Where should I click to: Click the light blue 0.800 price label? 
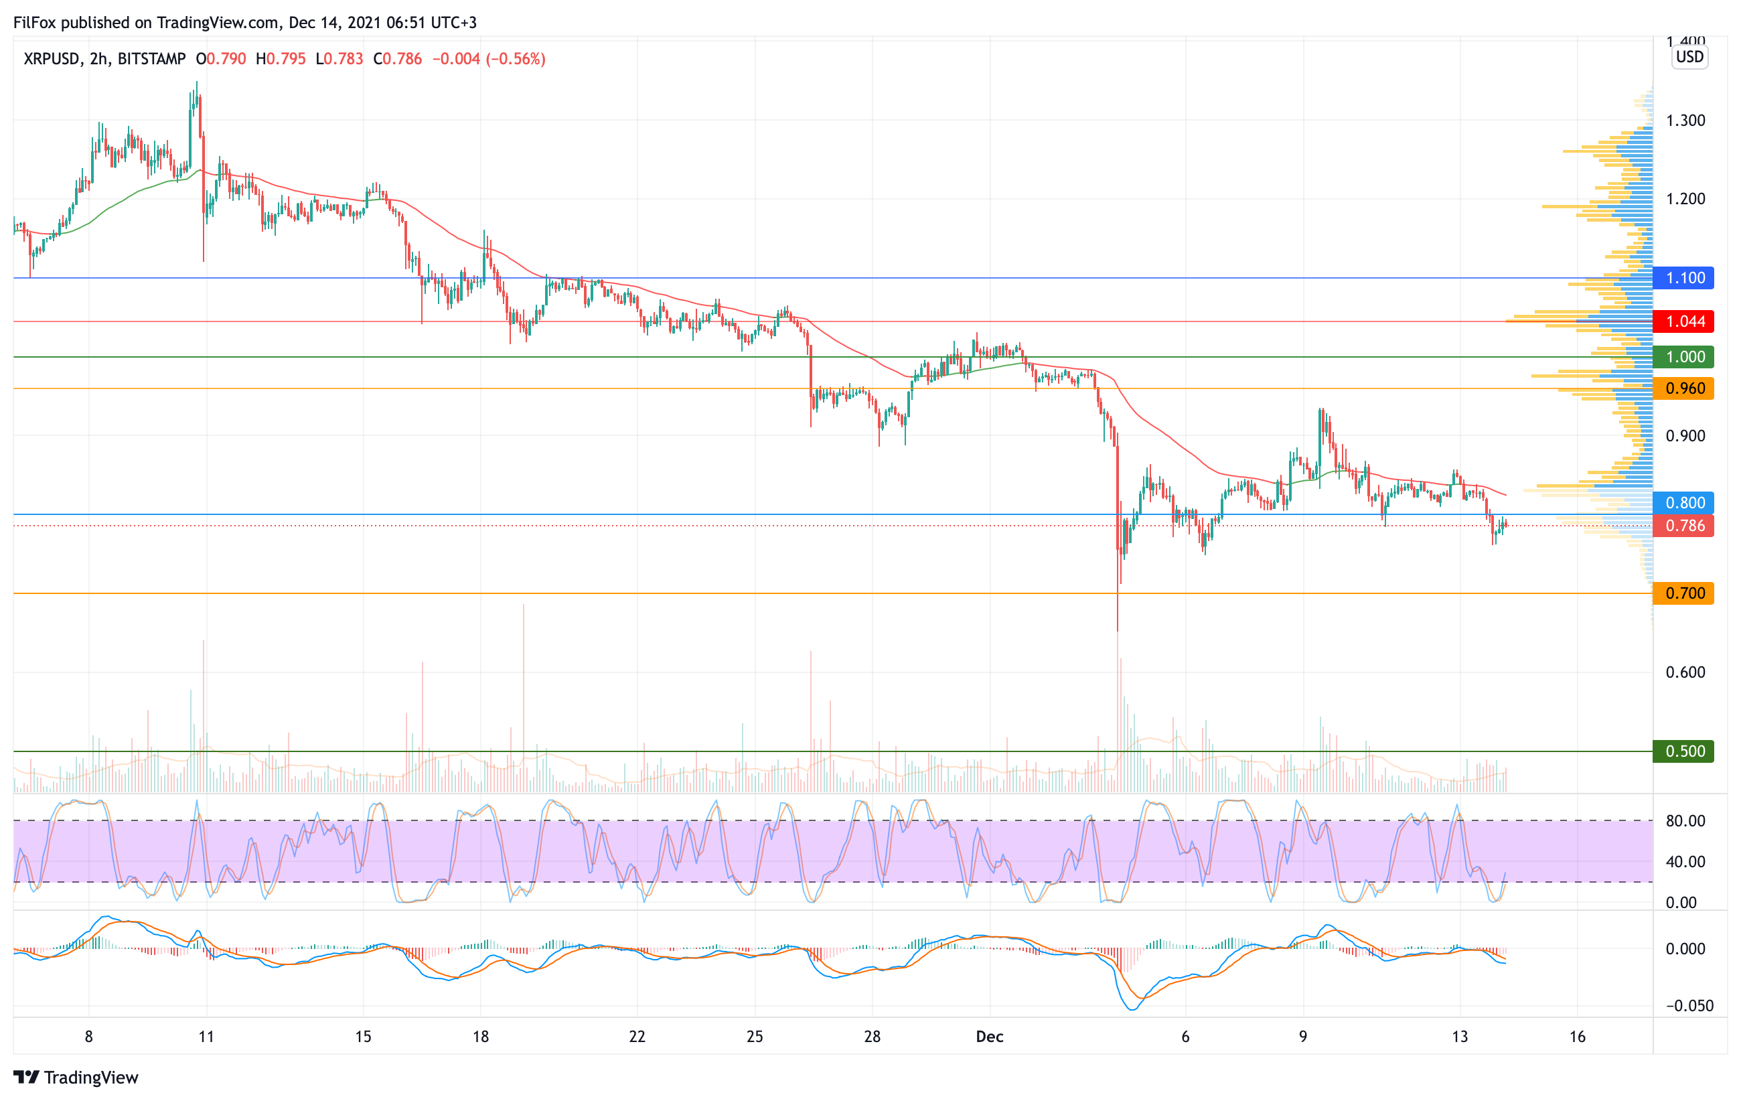coord(1683,502)
